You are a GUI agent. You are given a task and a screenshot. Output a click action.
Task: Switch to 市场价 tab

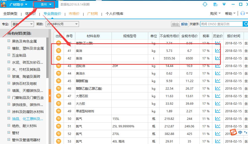tap(74, 14)
